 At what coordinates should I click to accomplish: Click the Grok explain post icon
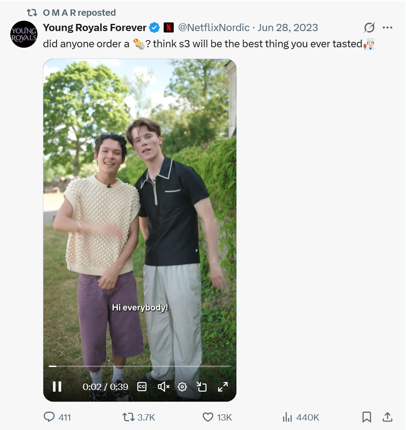click(369, 27)
